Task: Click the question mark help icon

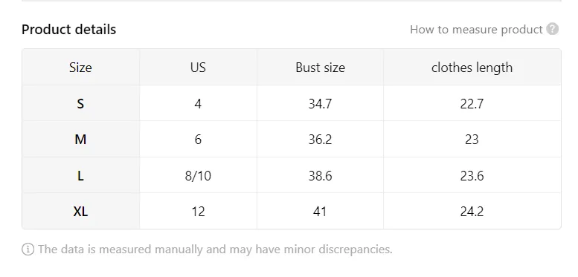Action: pyautogui.click(x=552, y=29)
